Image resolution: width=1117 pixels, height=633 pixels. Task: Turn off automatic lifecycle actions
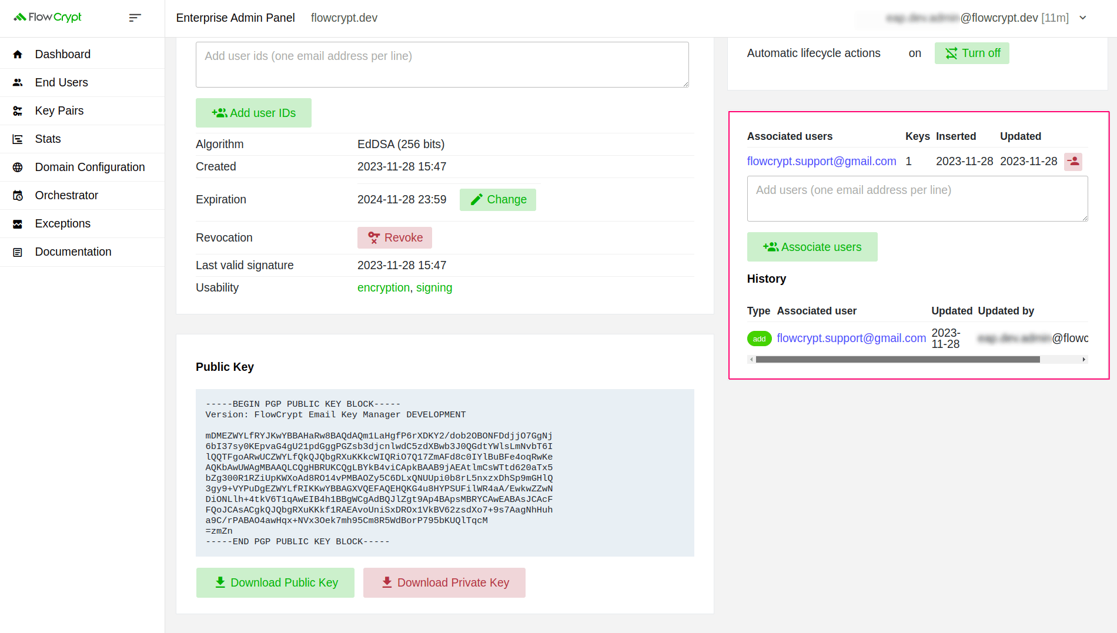pyautogui.click(x=972, y=53)
